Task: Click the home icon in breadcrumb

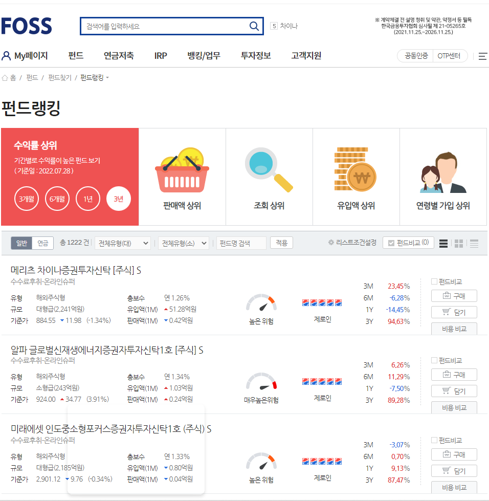Action: (5, 78)
